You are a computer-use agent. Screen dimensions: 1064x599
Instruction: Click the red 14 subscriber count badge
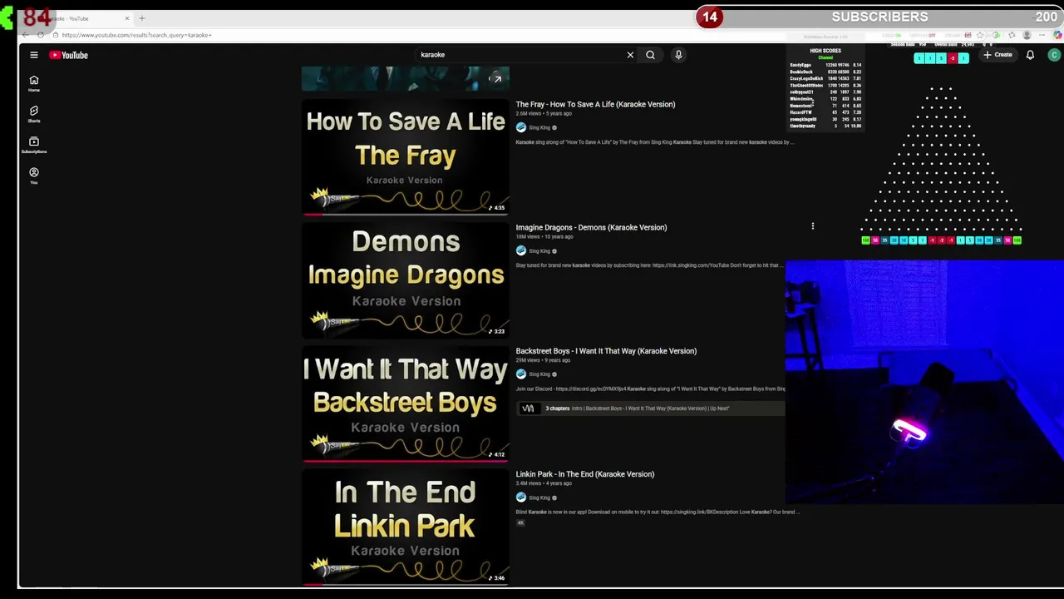[x=709, y=17]
